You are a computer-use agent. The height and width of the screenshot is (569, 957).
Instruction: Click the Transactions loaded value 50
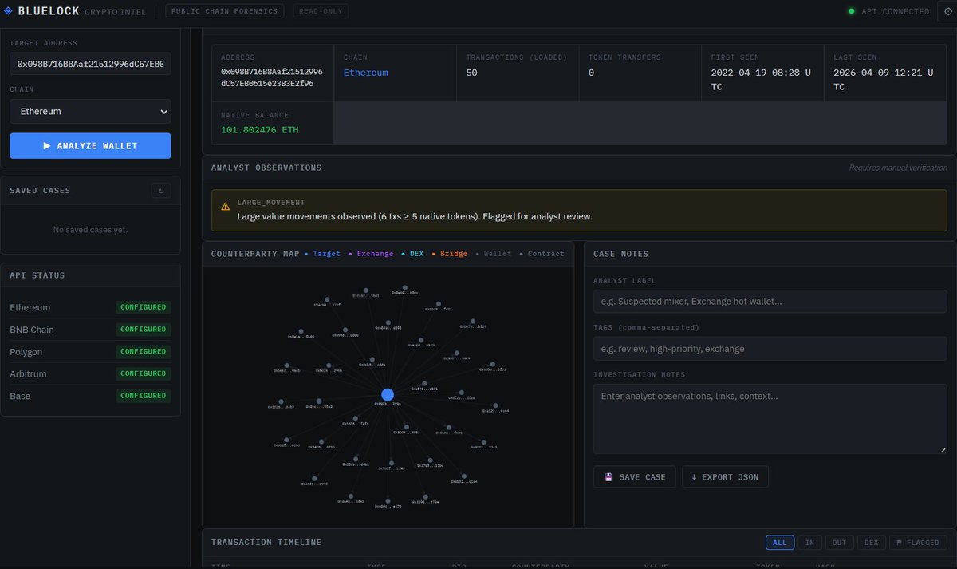click(x=472, y=73)
